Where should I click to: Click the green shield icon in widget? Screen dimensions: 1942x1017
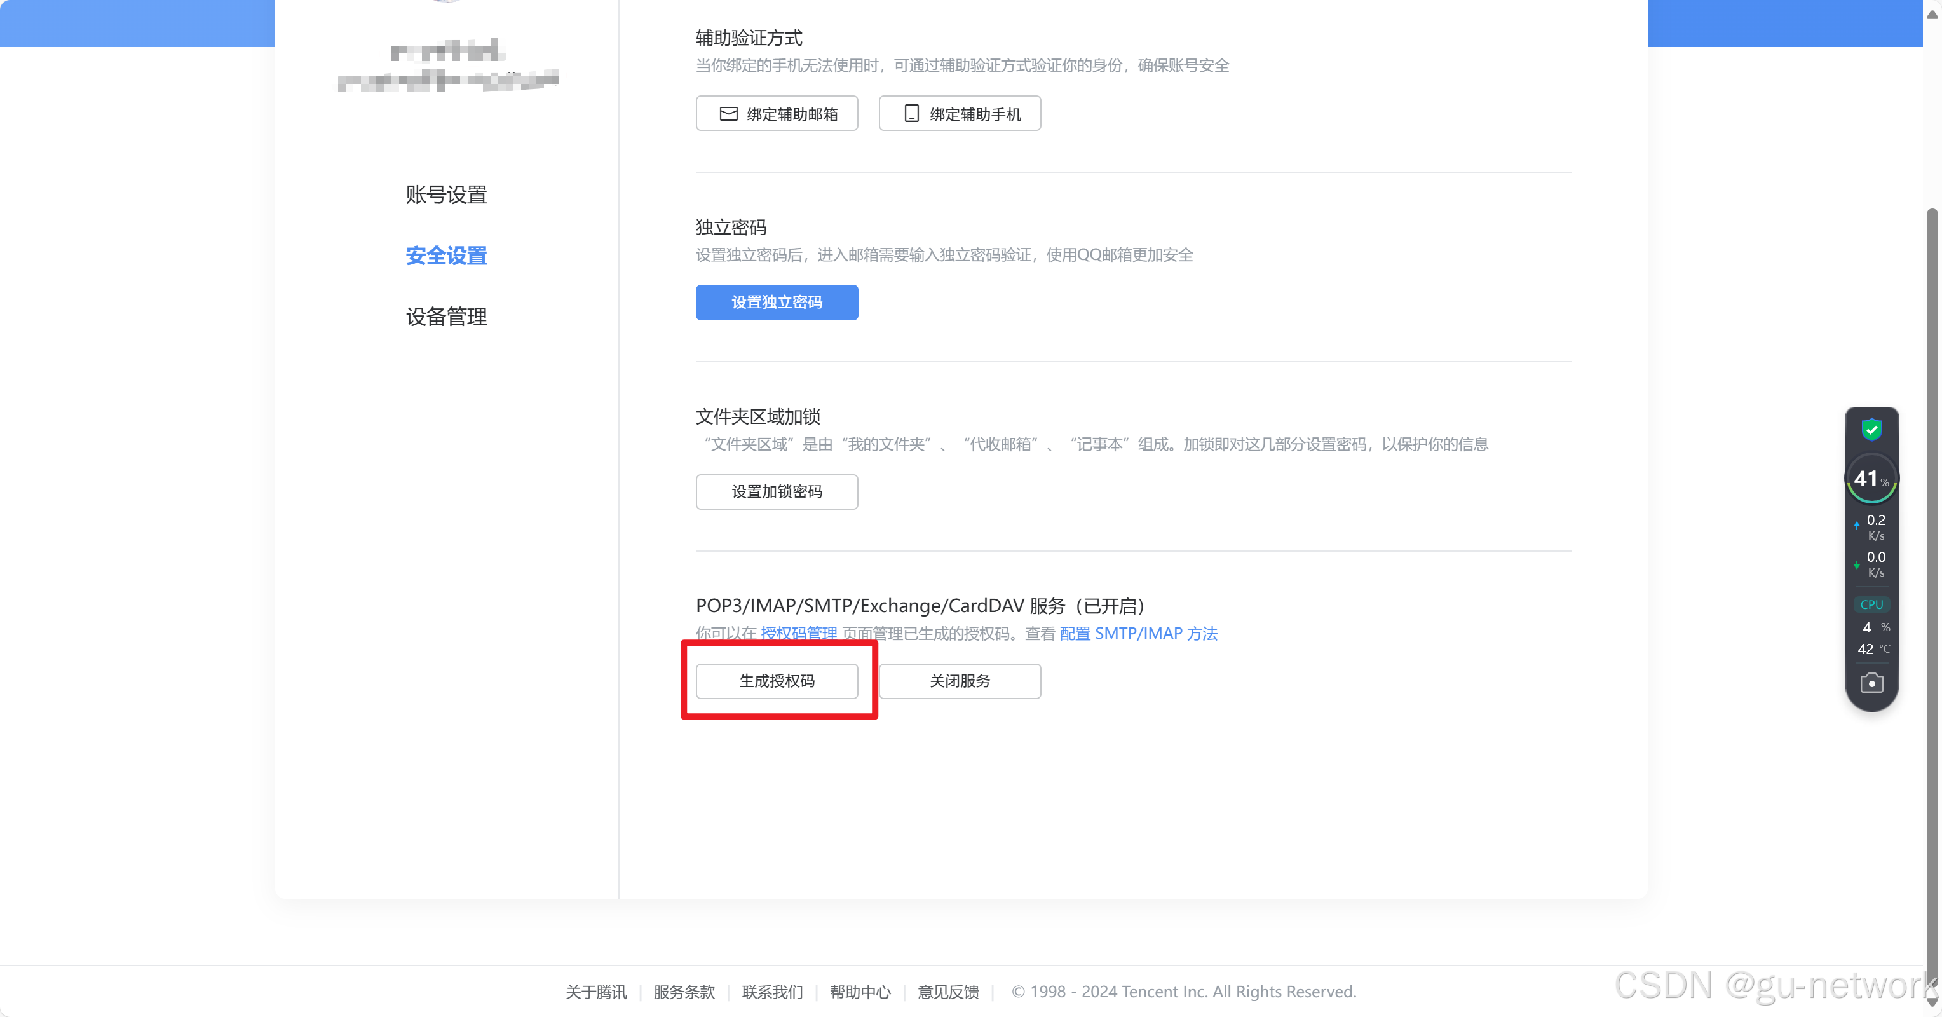(1871, 430)
